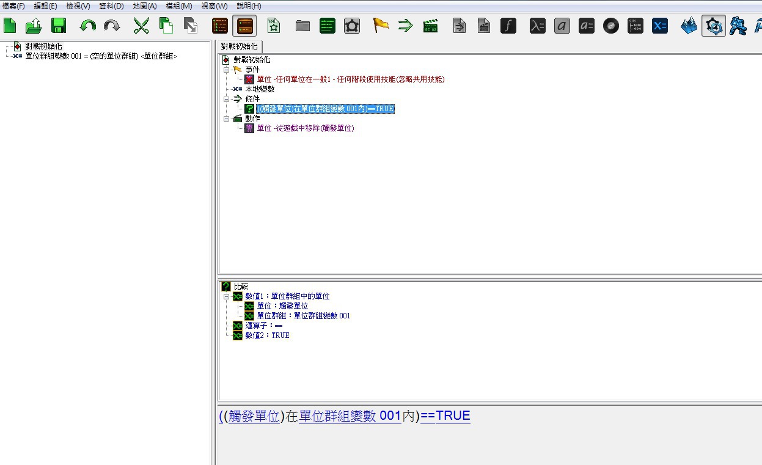Click the clapperboard new action icon
The image size is (762, 465).
(430, 26)
